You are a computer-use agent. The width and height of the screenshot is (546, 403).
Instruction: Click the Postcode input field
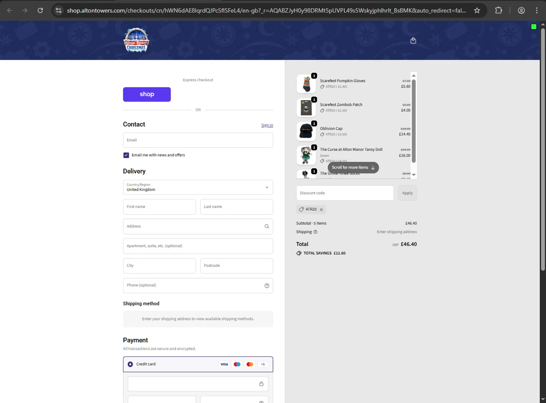(237, 266)
